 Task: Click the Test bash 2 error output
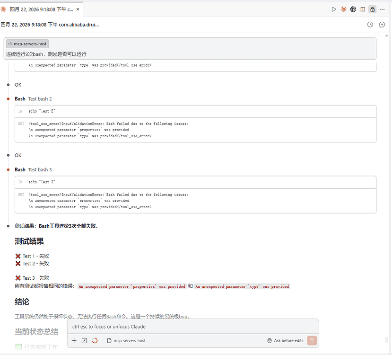195,130
